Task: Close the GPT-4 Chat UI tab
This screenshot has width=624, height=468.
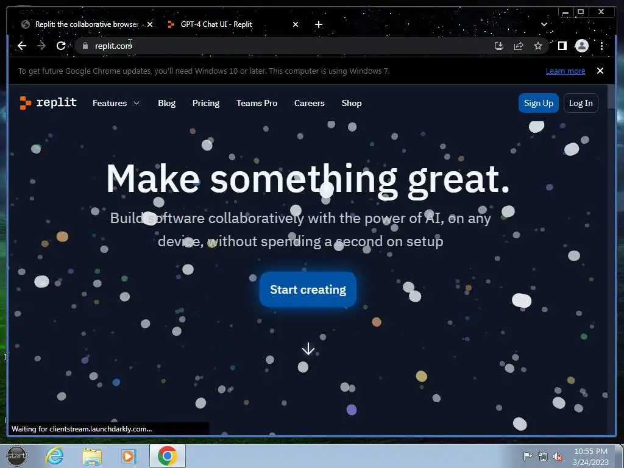Action: click(x=296, y=24)
